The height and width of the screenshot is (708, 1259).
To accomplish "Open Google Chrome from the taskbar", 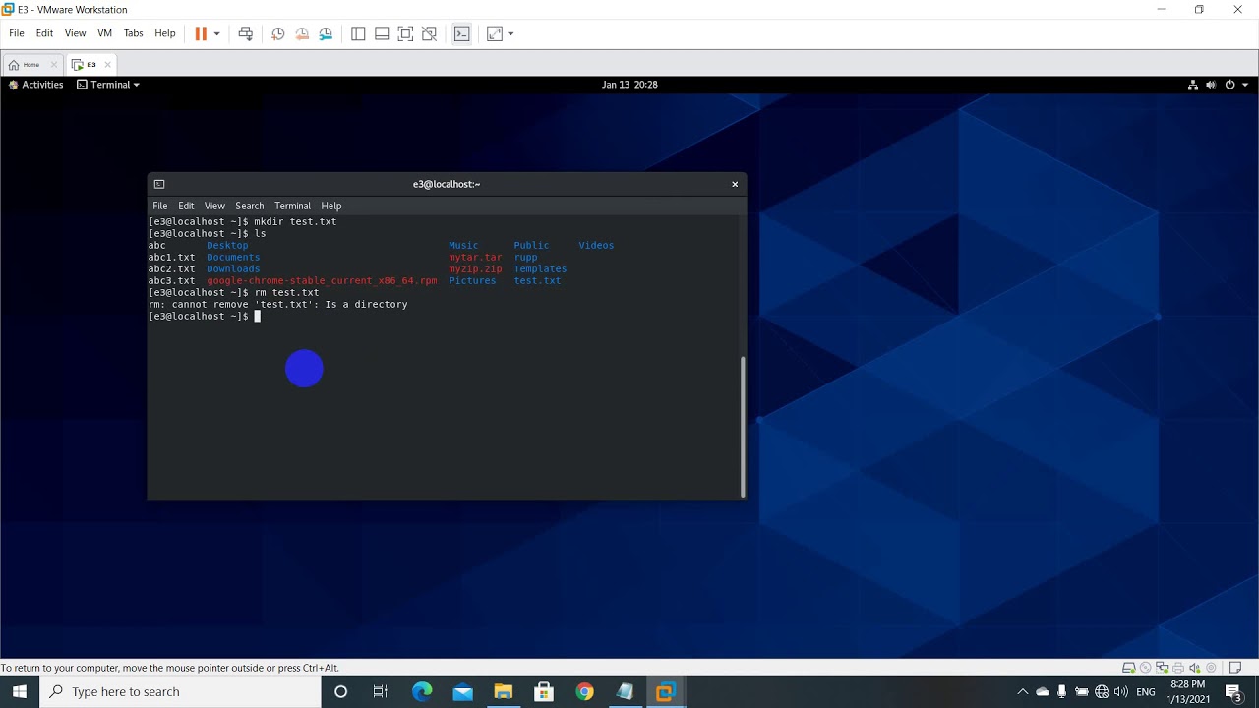I will [x=585, y=691].
